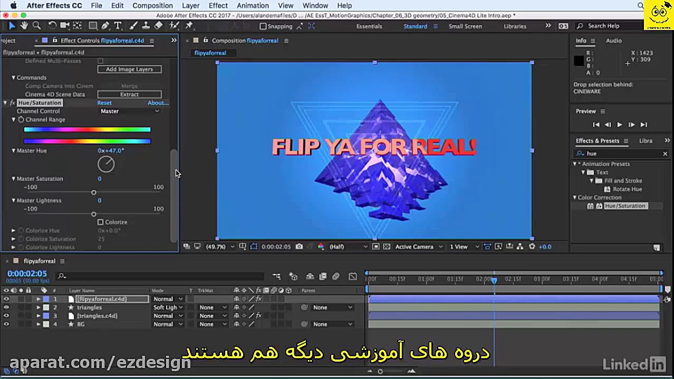
Task: Select the Pen tool
Action: point(105,25)
